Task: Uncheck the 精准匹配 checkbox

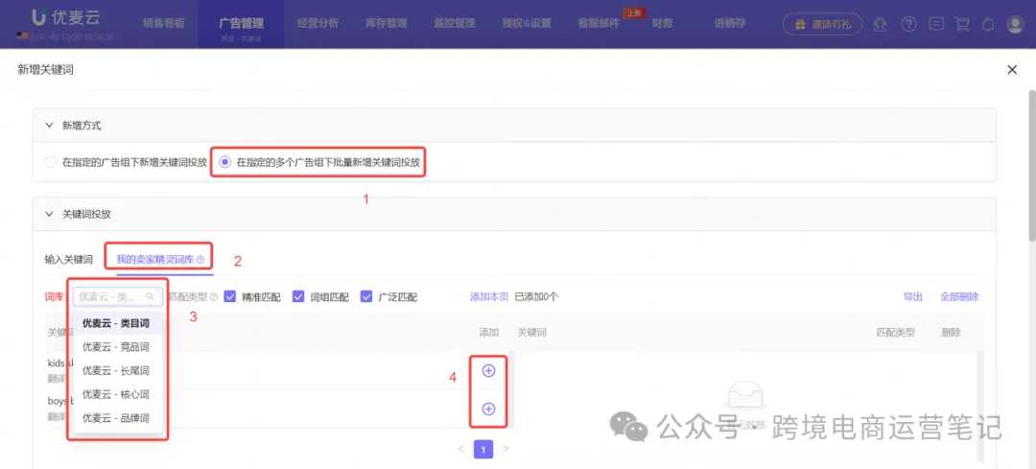Action: click(230, 296)
